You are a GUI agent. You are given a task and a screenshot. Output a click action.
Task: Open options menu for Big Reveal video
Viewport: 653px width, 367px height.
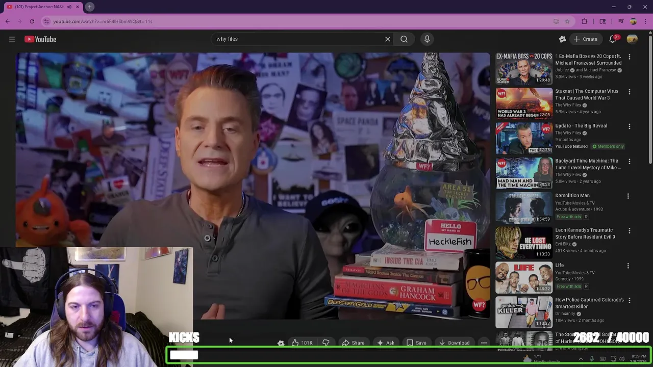(x=630, y=126)
